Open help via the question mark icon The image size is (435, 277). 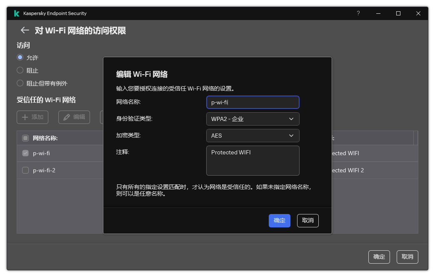(358, 13)
